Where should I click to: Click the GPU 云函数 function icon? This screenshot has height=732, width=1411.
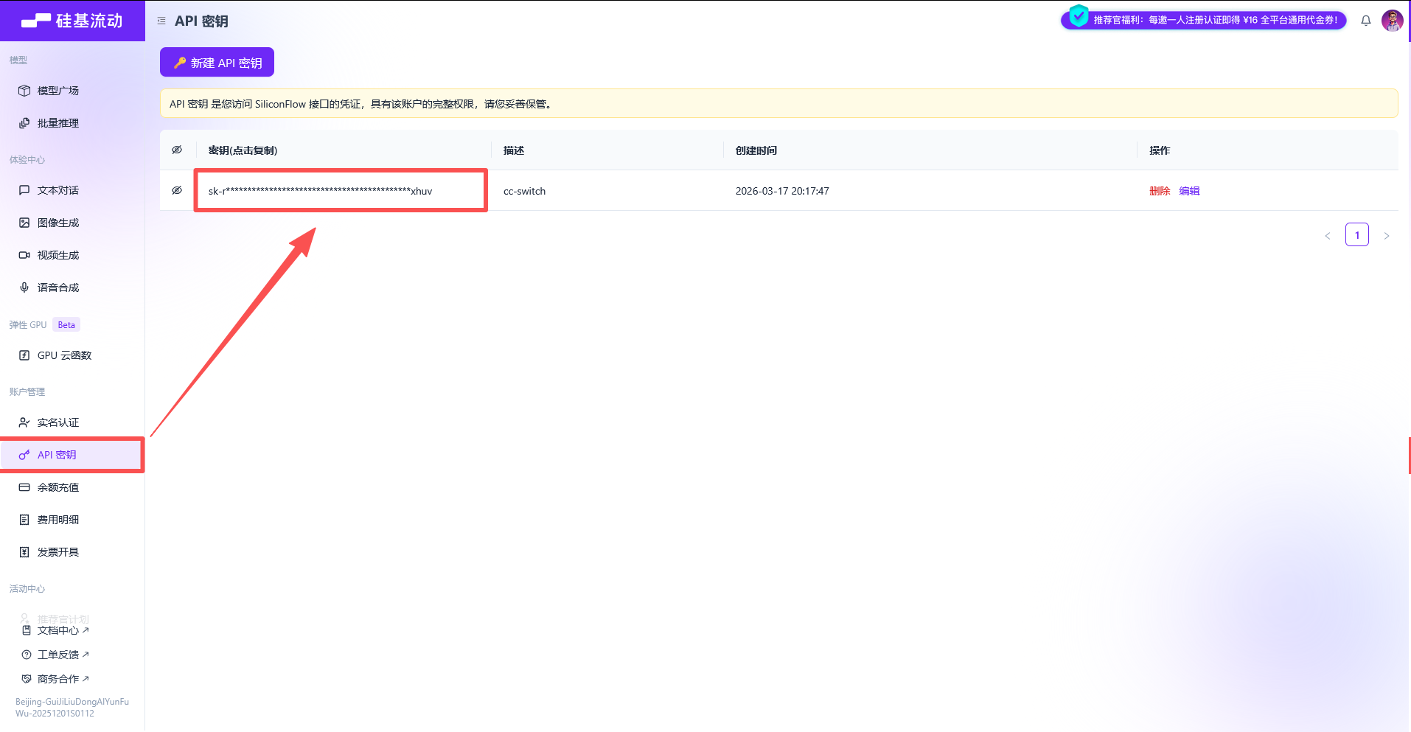point(24,355)
